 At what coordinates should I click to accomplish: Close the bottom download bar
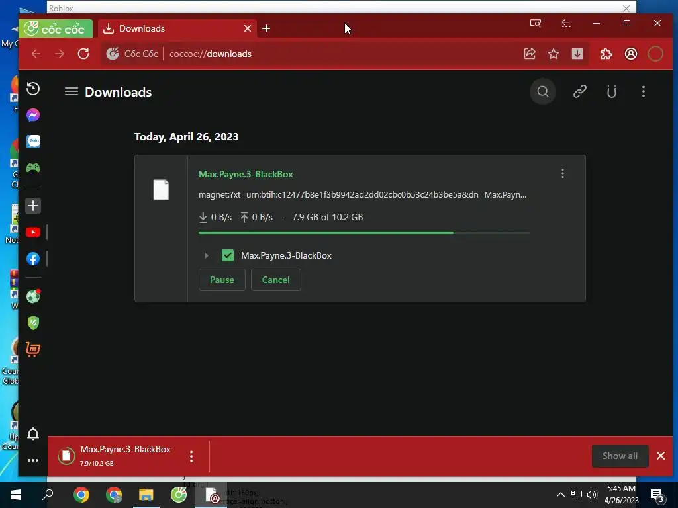[x=661, y=456]
